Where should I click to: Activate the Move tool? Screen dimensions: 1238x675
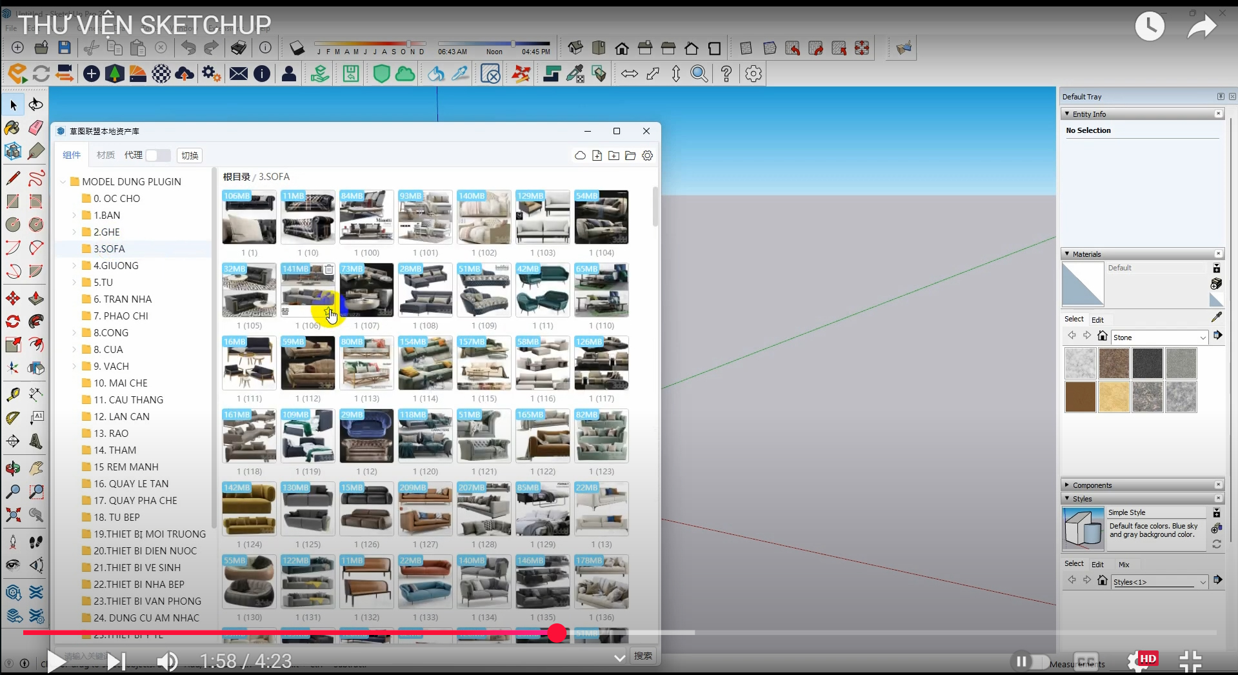point(13,298)
